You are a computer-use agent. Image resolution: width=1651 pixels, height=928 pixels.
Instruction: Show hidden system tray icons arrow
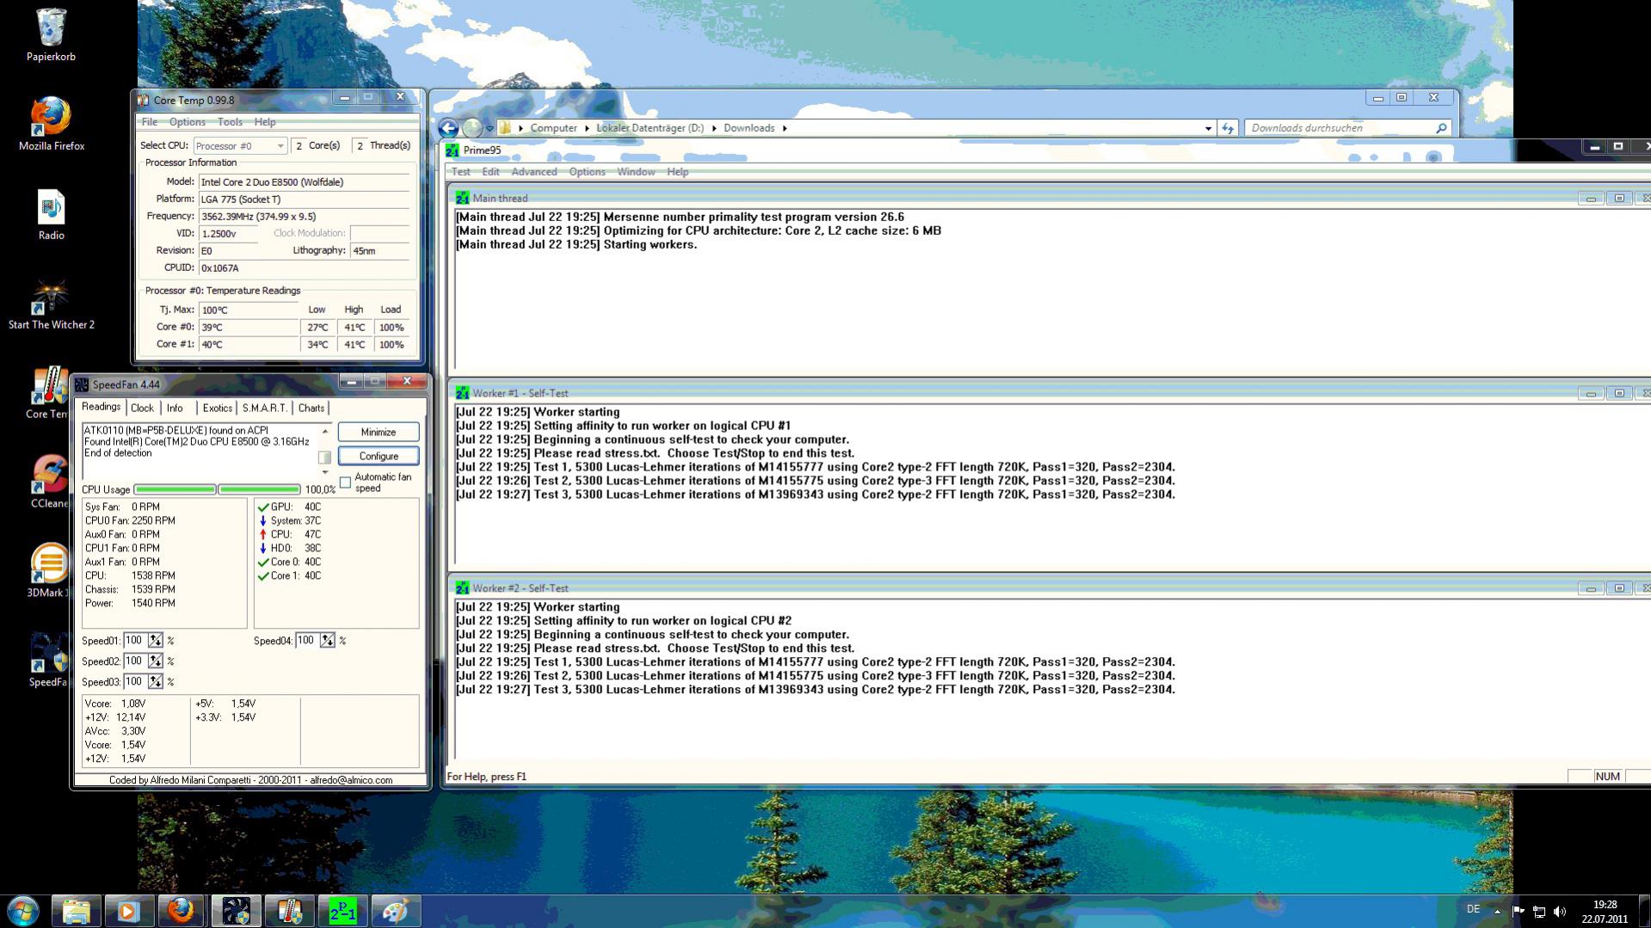(1497, 911)
